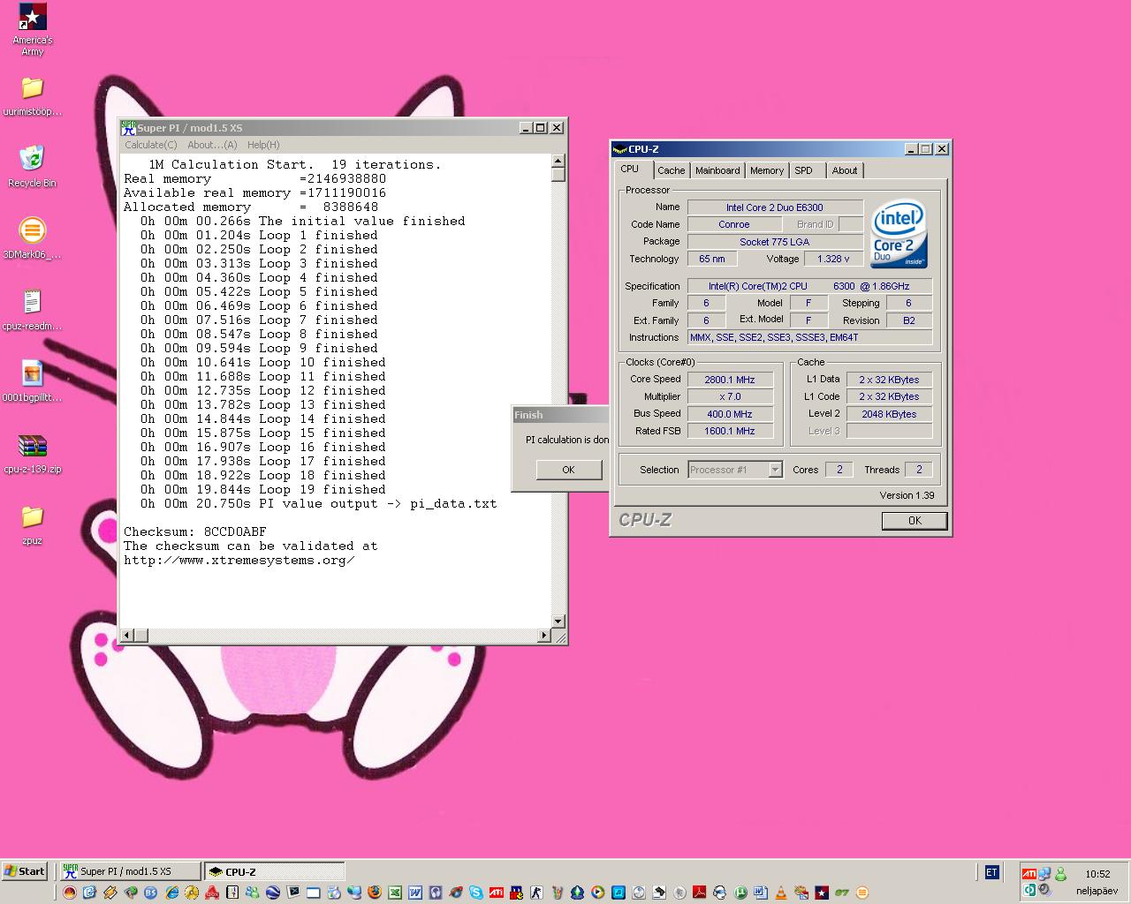Click the Voltage 1.328 v value
The height and width of the screenshot is (904, 1131).
point(833,259)
